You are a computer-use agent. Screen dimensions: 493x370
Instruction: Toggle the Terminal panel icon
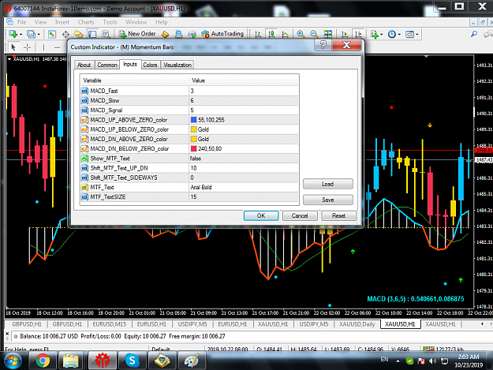click(x=92, y=34)
